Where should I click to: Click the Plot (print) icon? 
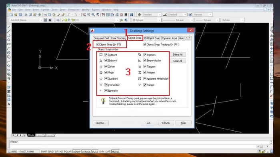[26, 15]
